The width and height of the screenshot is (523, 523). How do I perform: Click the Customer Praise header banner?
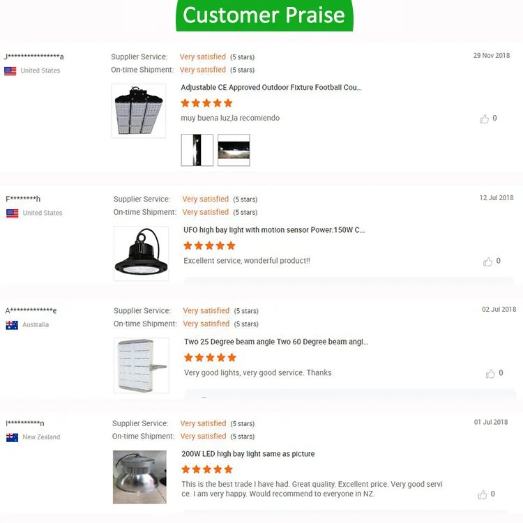click(264, 15)
